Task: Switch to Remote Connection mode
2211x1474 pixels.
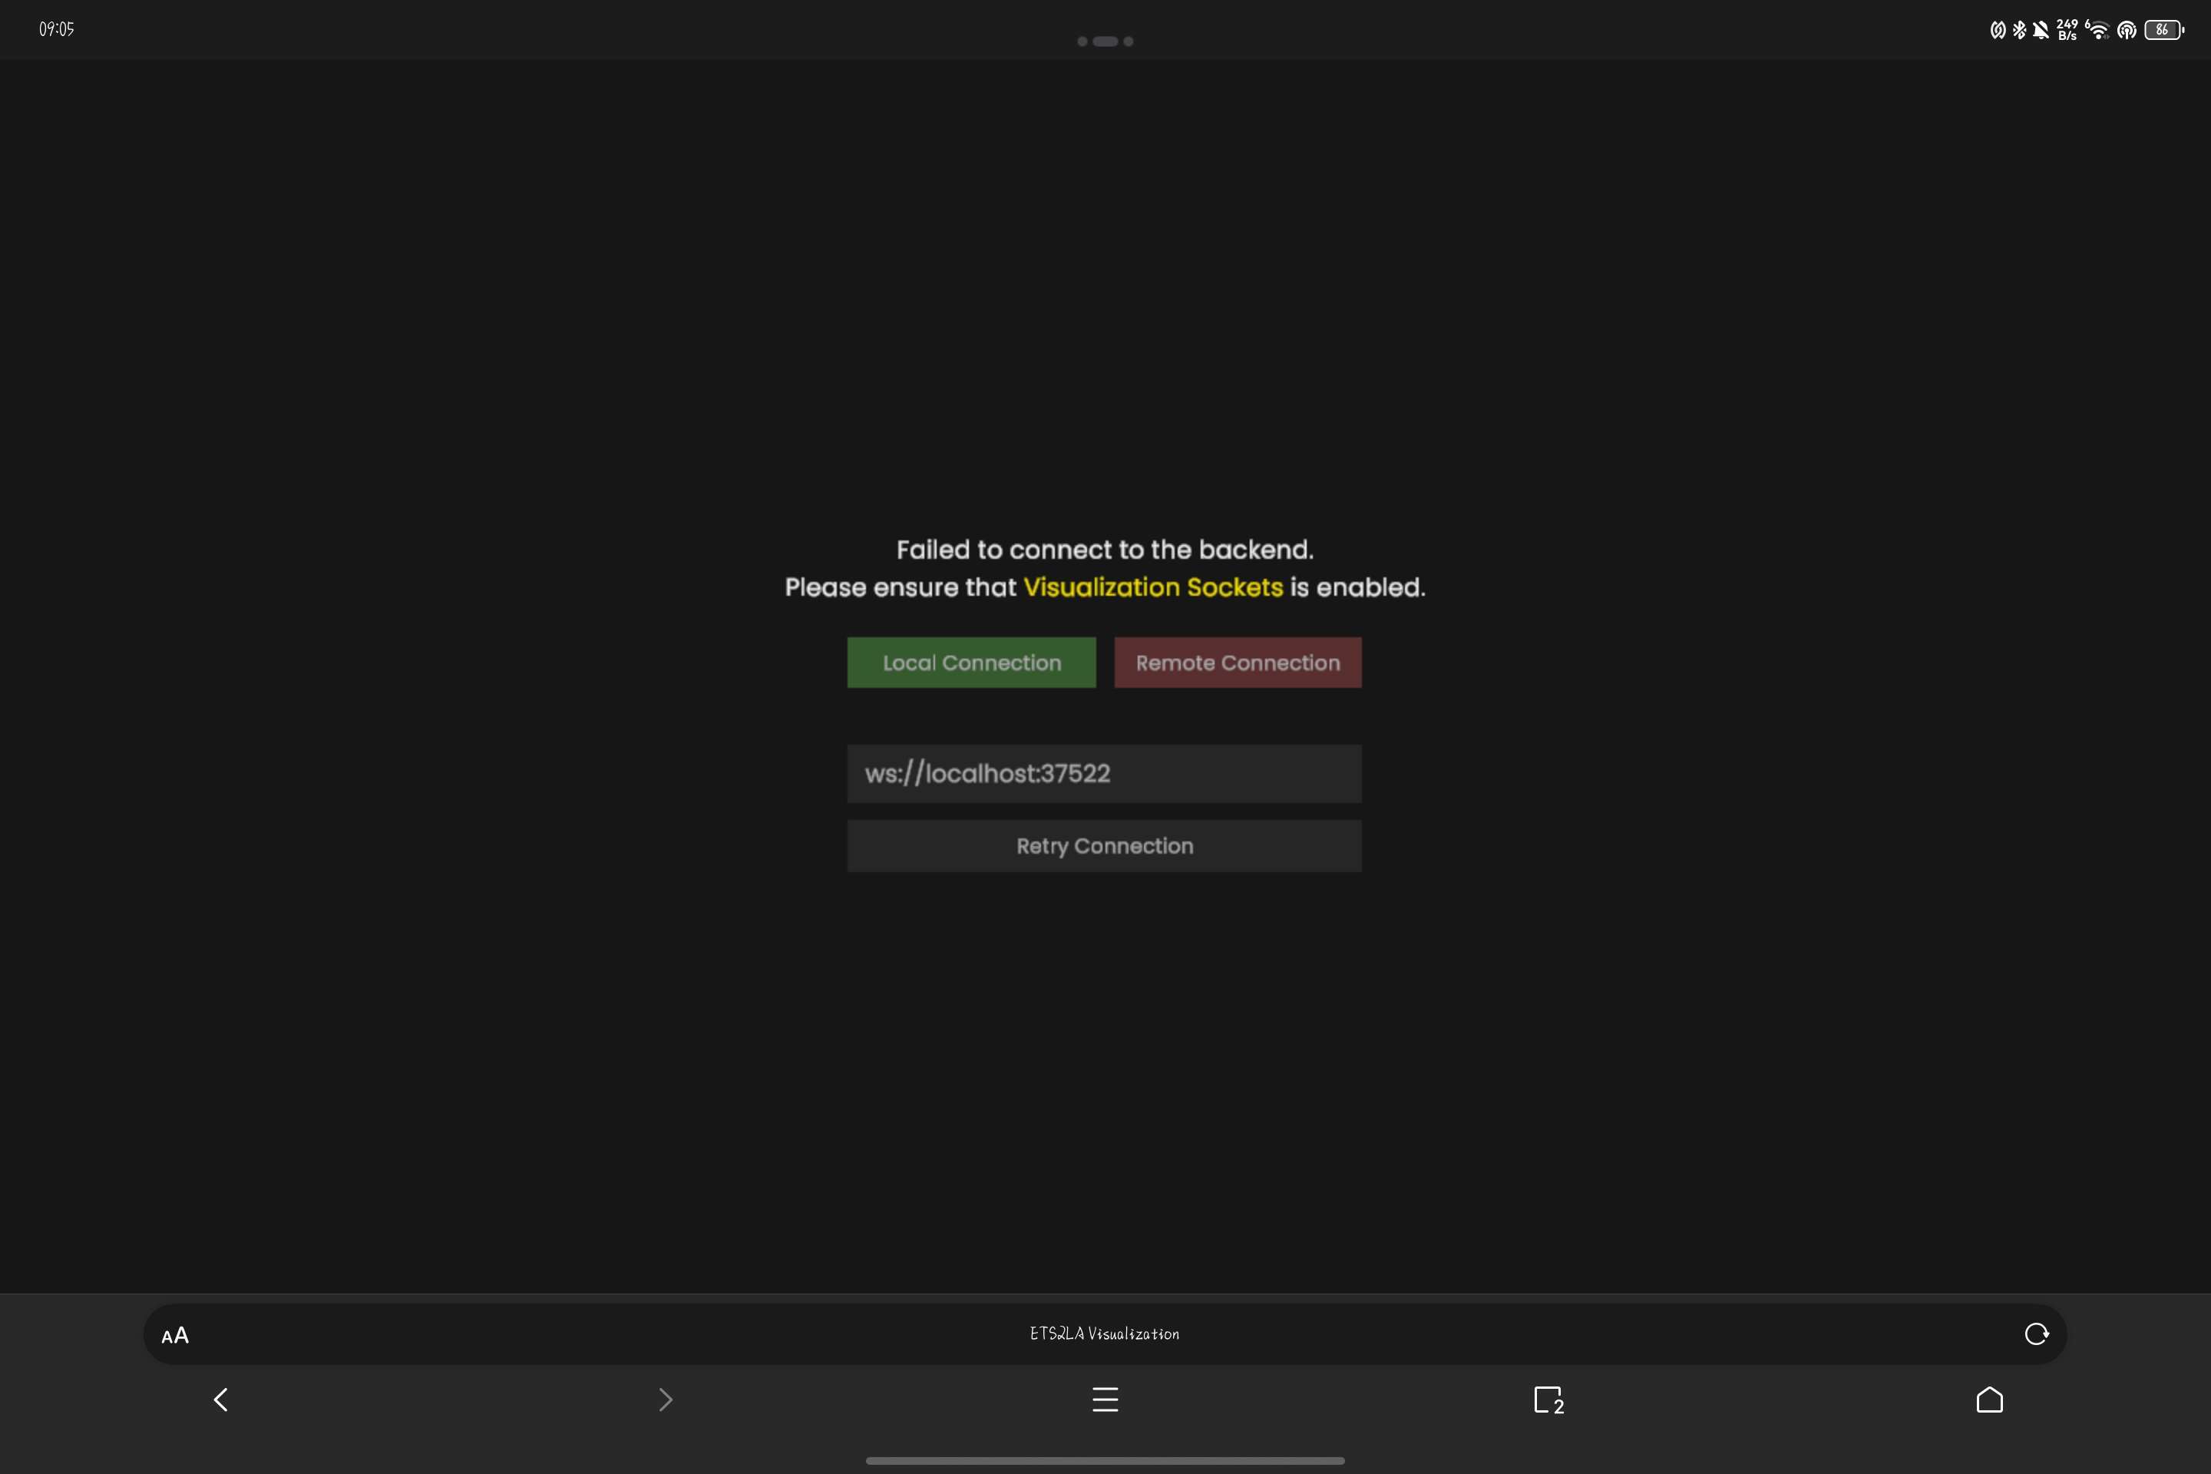Action: point(1237,663)
